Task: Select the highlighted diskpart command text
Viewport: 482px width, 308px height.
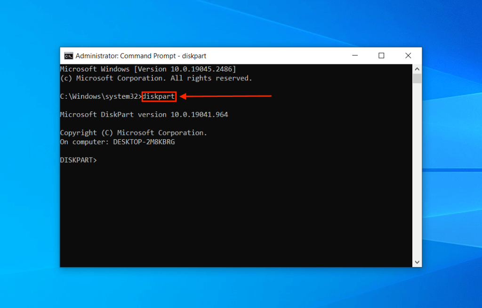Action: 159,96
